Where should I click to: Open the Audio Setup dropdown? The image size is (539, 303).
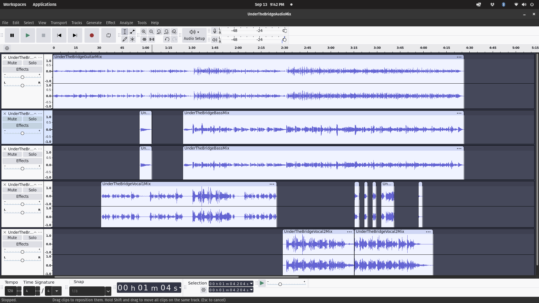point(194,35)
